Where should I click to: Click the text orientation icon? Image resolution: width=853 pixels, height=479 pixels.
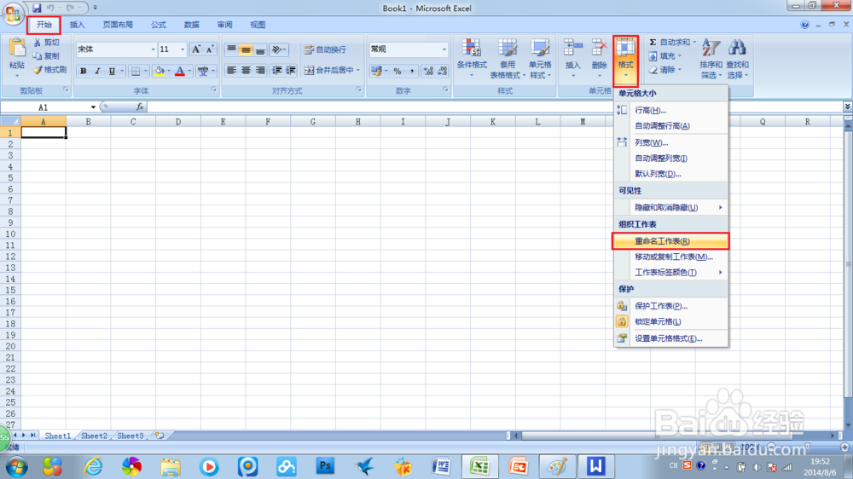point(279,50)
